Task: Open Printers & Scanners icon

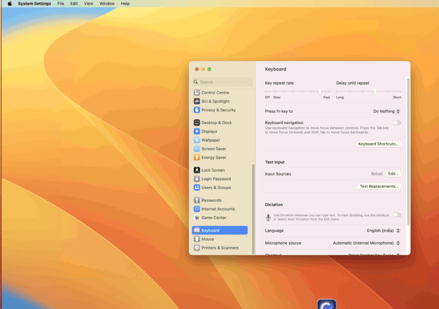Action: (197, 248)
